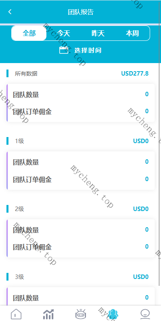161x321 pixels.
Task: Click the USD277.8 total amount
Action: [x=135, y=73]
